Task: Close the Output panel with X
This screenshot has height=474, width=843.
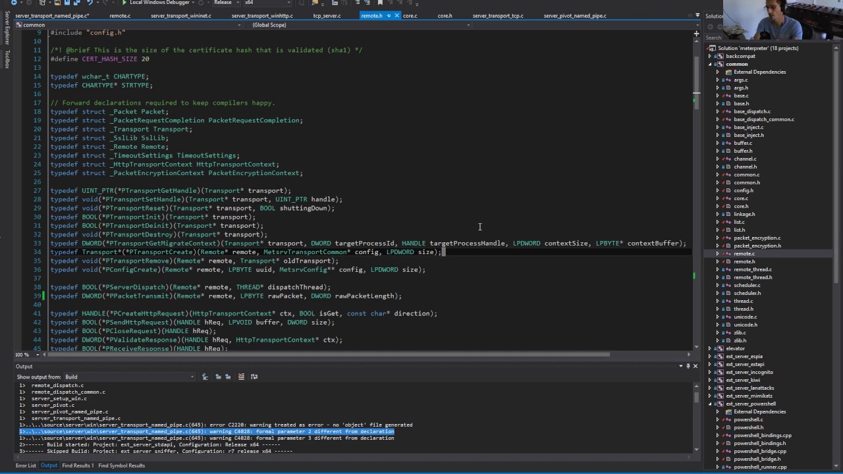Action: tap(695, 366)
